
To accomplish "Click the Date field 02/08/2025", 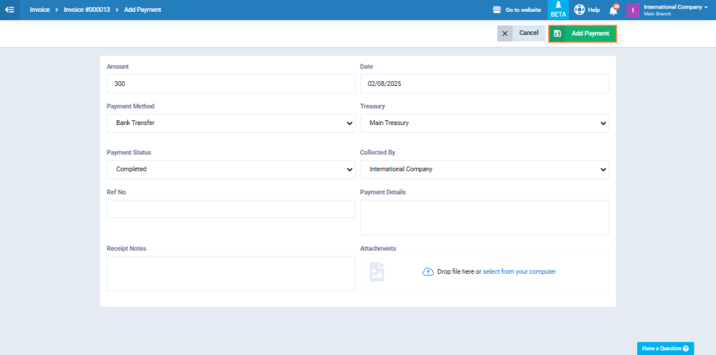I will pyautogui.click(x=485, y=83).
